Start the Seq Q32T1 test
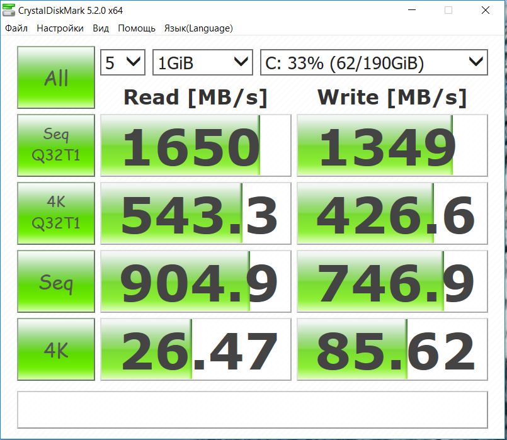507x440 pixels. [x=56, y=145]
